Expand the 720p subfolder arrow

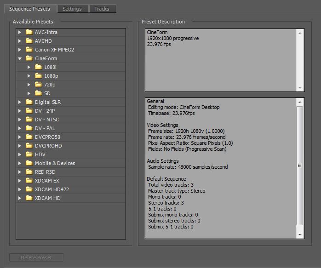point(29,85)
